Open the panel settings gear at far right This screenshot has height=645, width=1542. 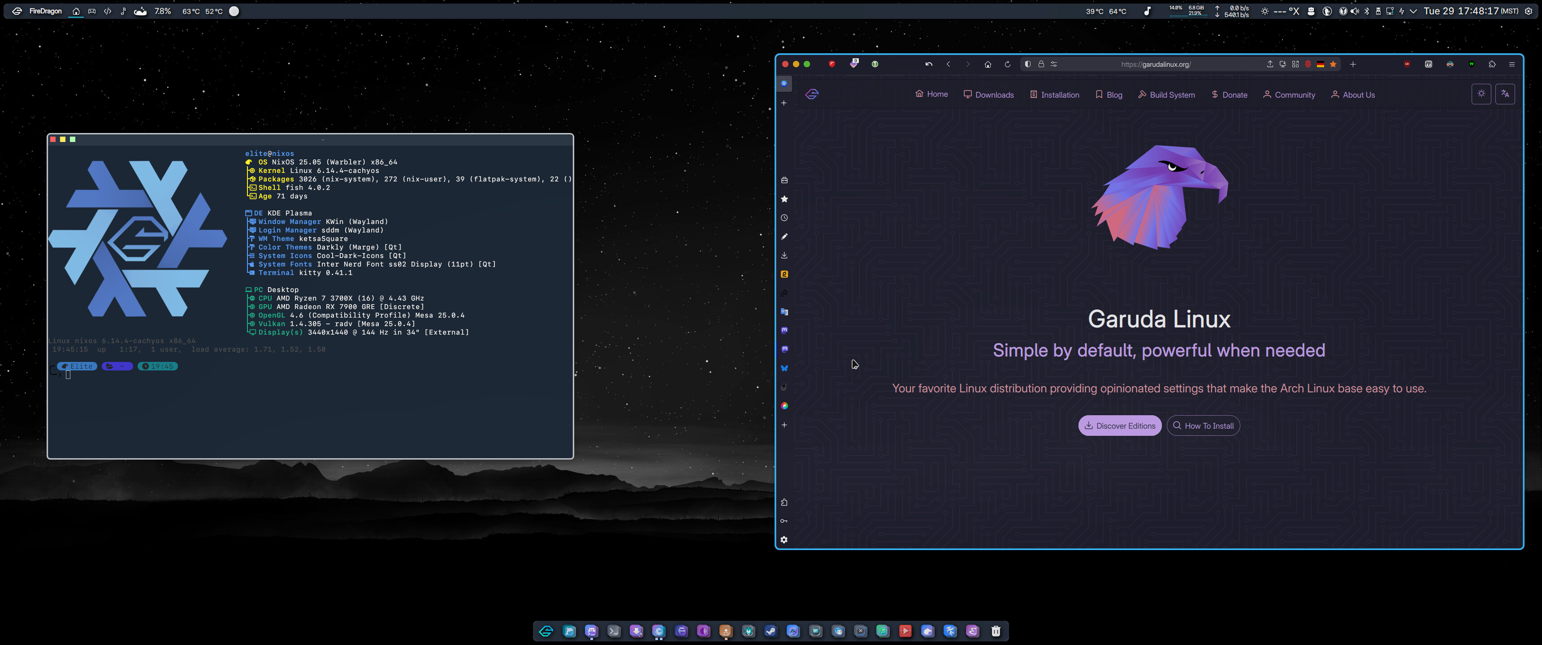tap(1528, 11)
